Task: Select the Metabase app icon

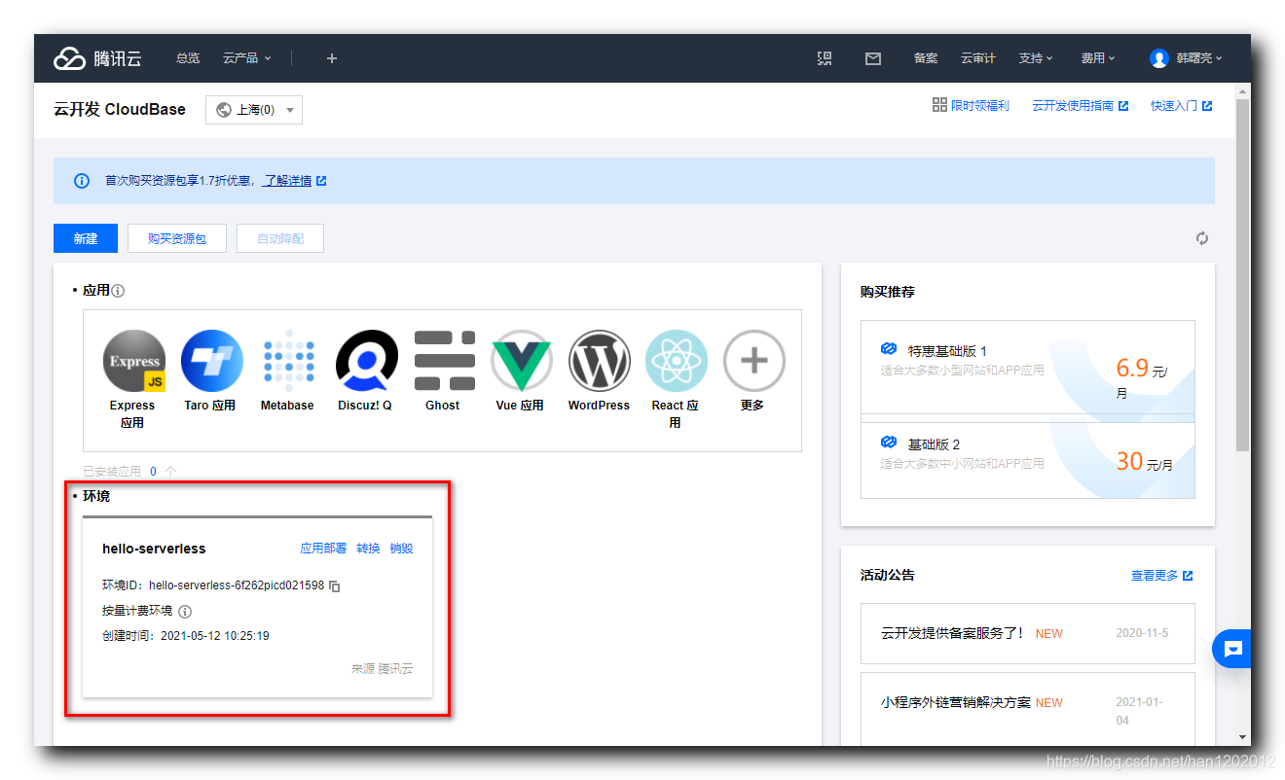Action: tap(288, 361)
